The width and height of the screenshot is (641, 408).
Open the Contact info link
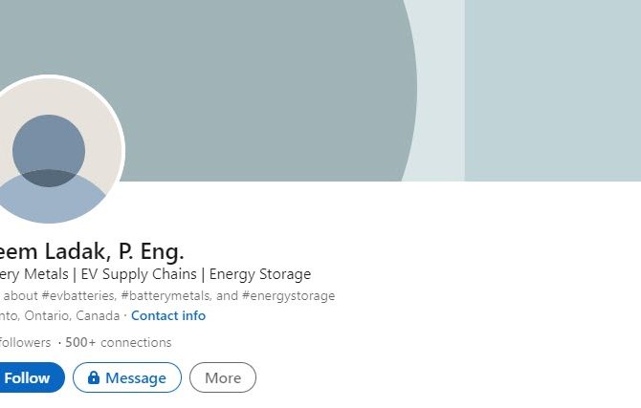(168, 315)
